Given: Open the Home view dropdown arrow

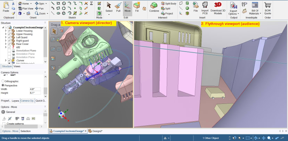Looking at the screenshot, I should (31, 3).
